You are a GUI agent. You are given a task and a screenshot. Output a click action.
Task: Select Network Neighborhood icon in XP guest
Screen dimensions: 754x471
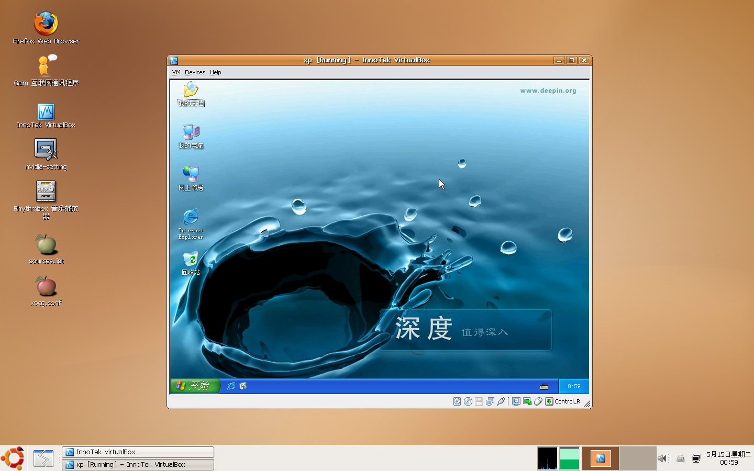tap(191, 178)
